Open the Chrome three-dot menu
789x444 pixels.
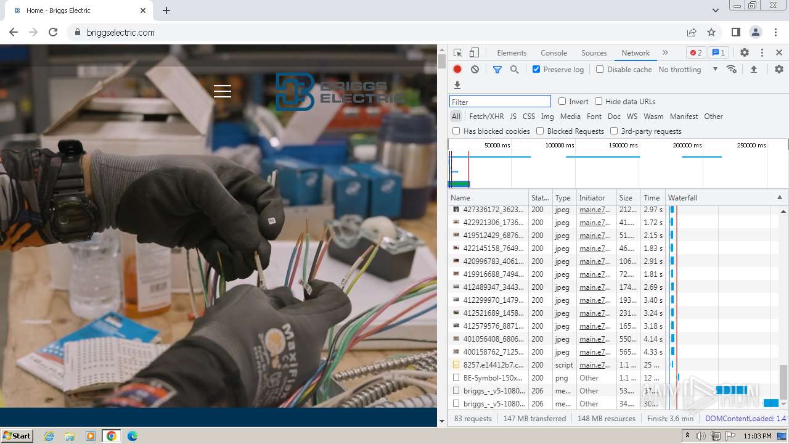(x=775, y=32)
